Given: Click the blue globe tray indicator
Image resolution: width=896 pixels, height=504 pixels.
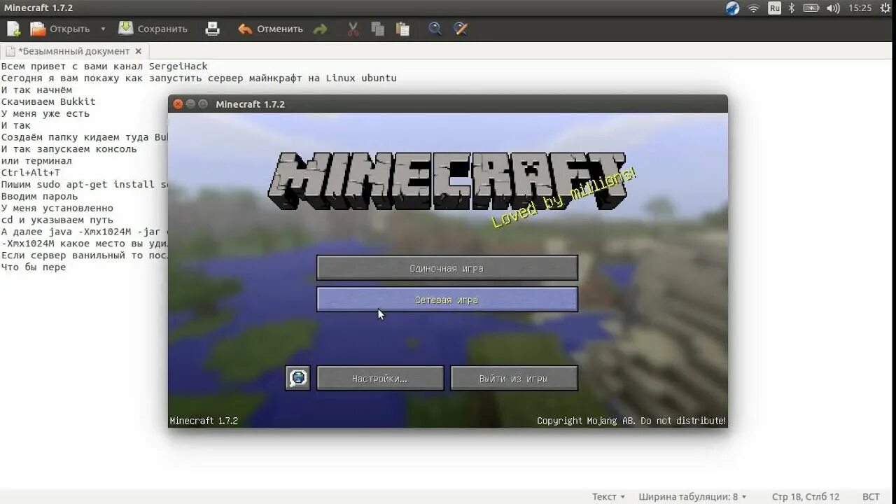Looking at the screenshot, I should 732,8.
